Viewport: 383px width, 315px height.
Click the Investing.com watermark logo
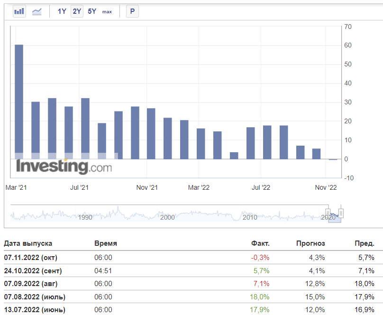click(64, 167)
